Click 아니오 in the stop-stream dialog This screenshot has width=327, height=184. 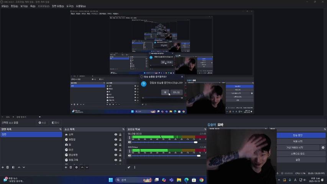[x=176, y=92]
